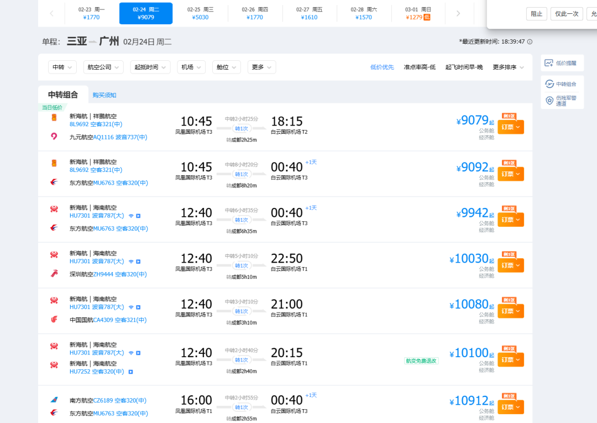Click the 航变免费退改 tag

[421, 361]
